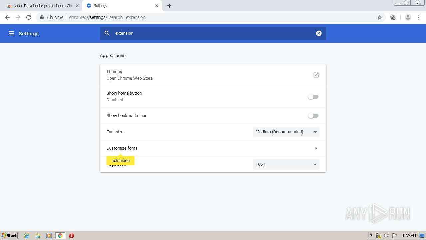Screen dimensions: 426x240
Task: Enable the Show bookmarks bar switch
Action: tap(313, 116)
